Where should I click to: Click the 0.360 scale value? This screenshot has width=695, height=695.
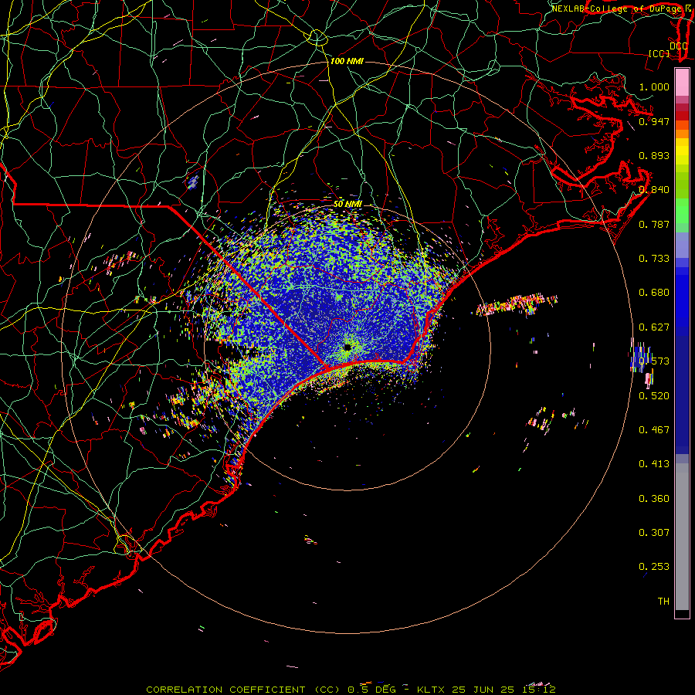(x=654, y=499)
